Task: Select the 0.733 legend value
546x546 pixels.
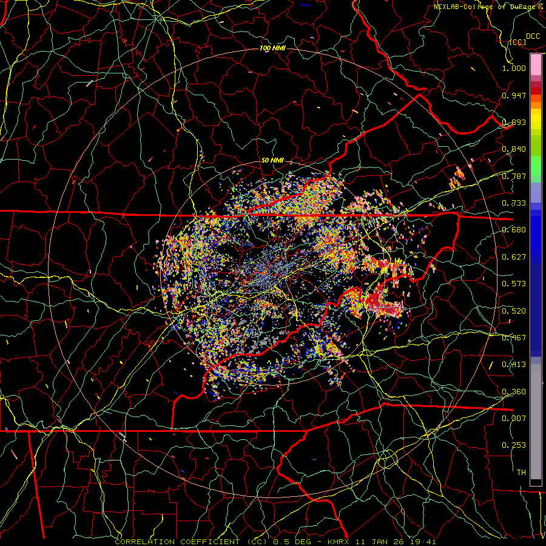Action: click(x=514, y=203)
